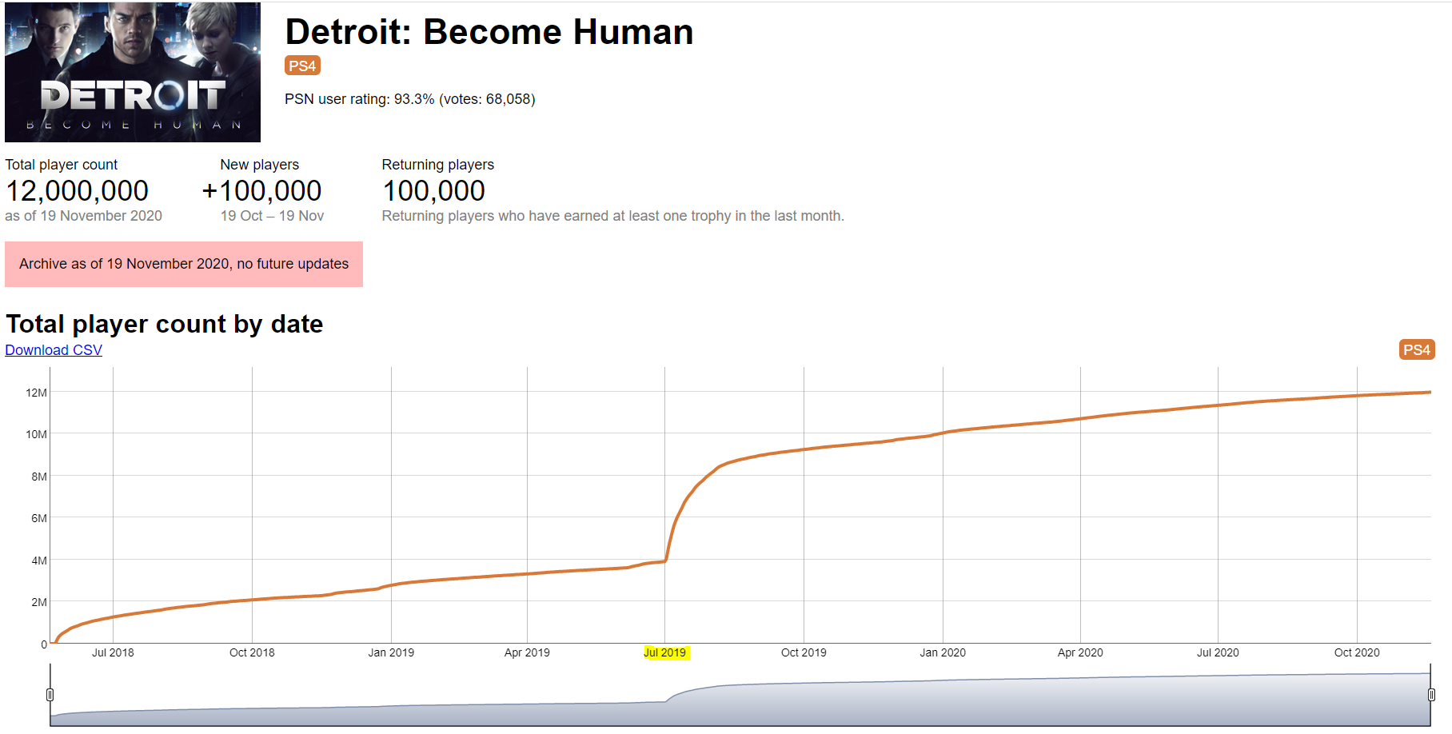1452x734 pixels.
Task: Grab the right range slider handle
Action: 1431,695
